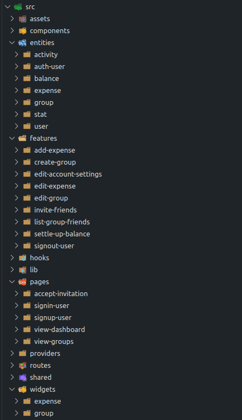Screen dimensions: 242x420
Task: Collapse the pages chevron
Action: coord(12,282)
